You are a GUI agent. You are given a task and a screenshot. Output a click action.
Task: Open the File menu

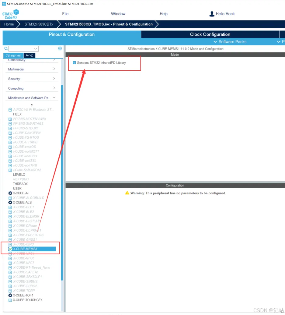click(x=65, y=14)
